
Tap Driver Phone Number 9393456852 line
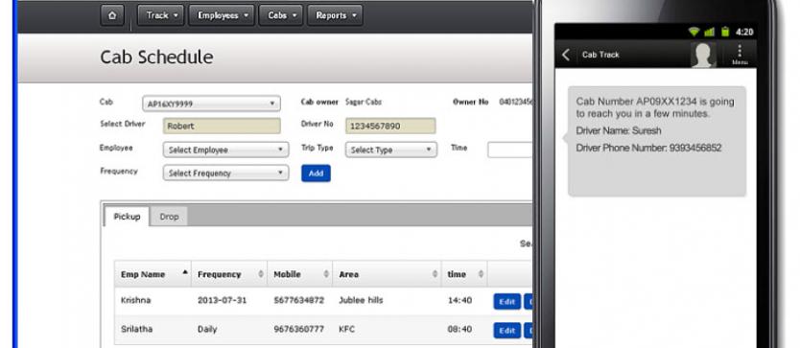click(x=648, y=148)
